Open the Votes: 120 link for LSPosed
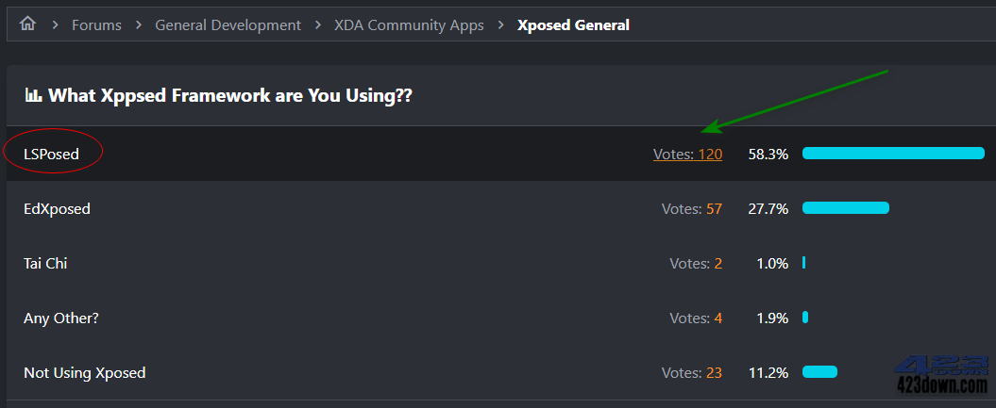The width and height of the screenshot is (996, 408). (x=687, y=154)
